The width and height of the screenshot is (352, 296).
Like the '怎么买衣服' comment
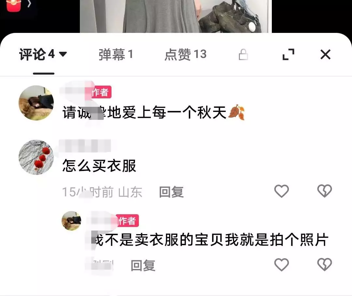point(282,191)
